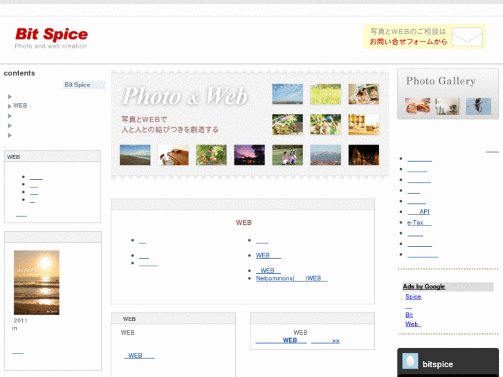
Task: Open the Bit ad link
Action: point(409,315)
